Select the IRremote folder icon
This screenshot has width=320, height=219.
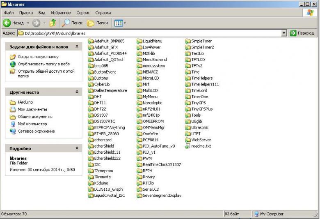(91, 177)
